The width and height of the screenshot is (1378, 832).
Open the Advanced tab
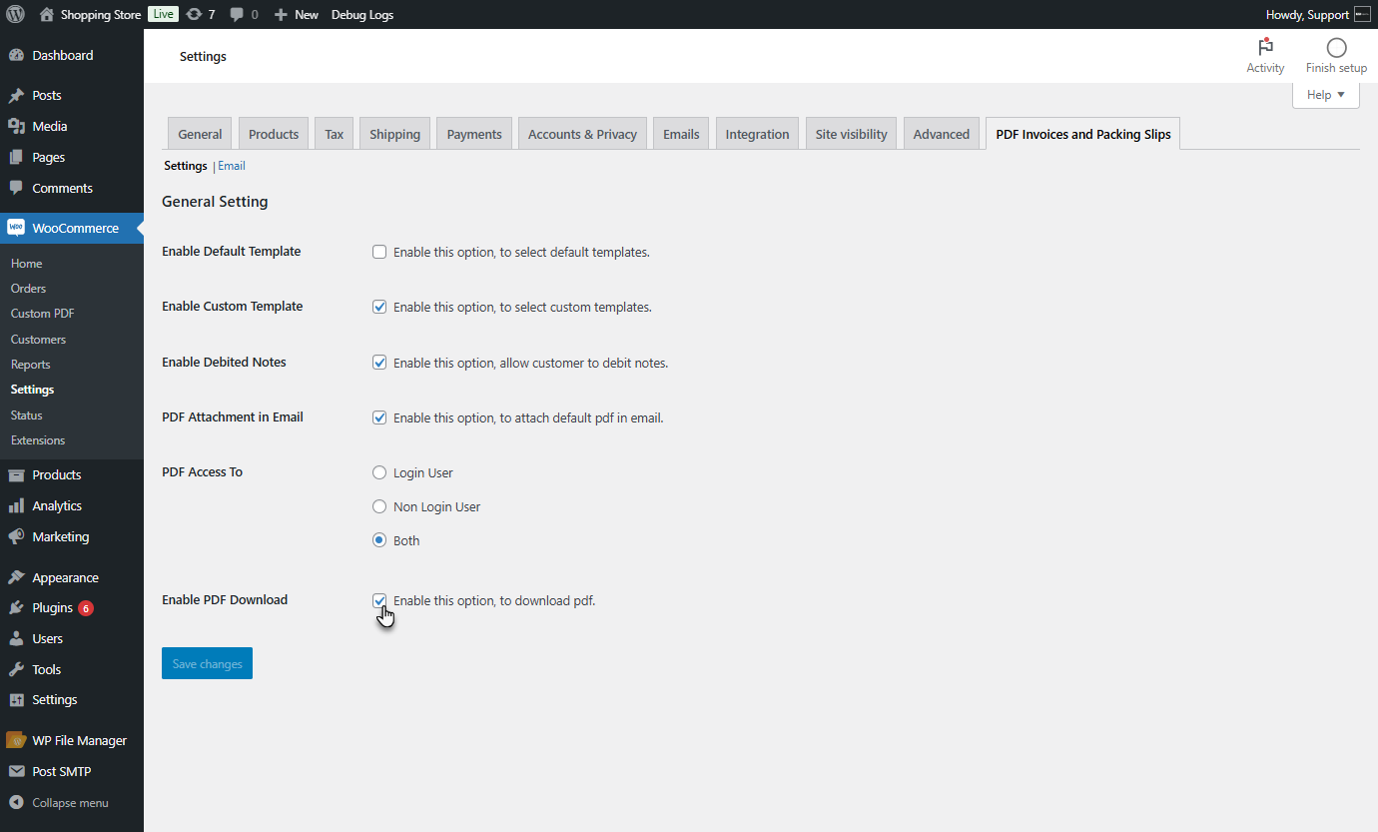point(941,134)
